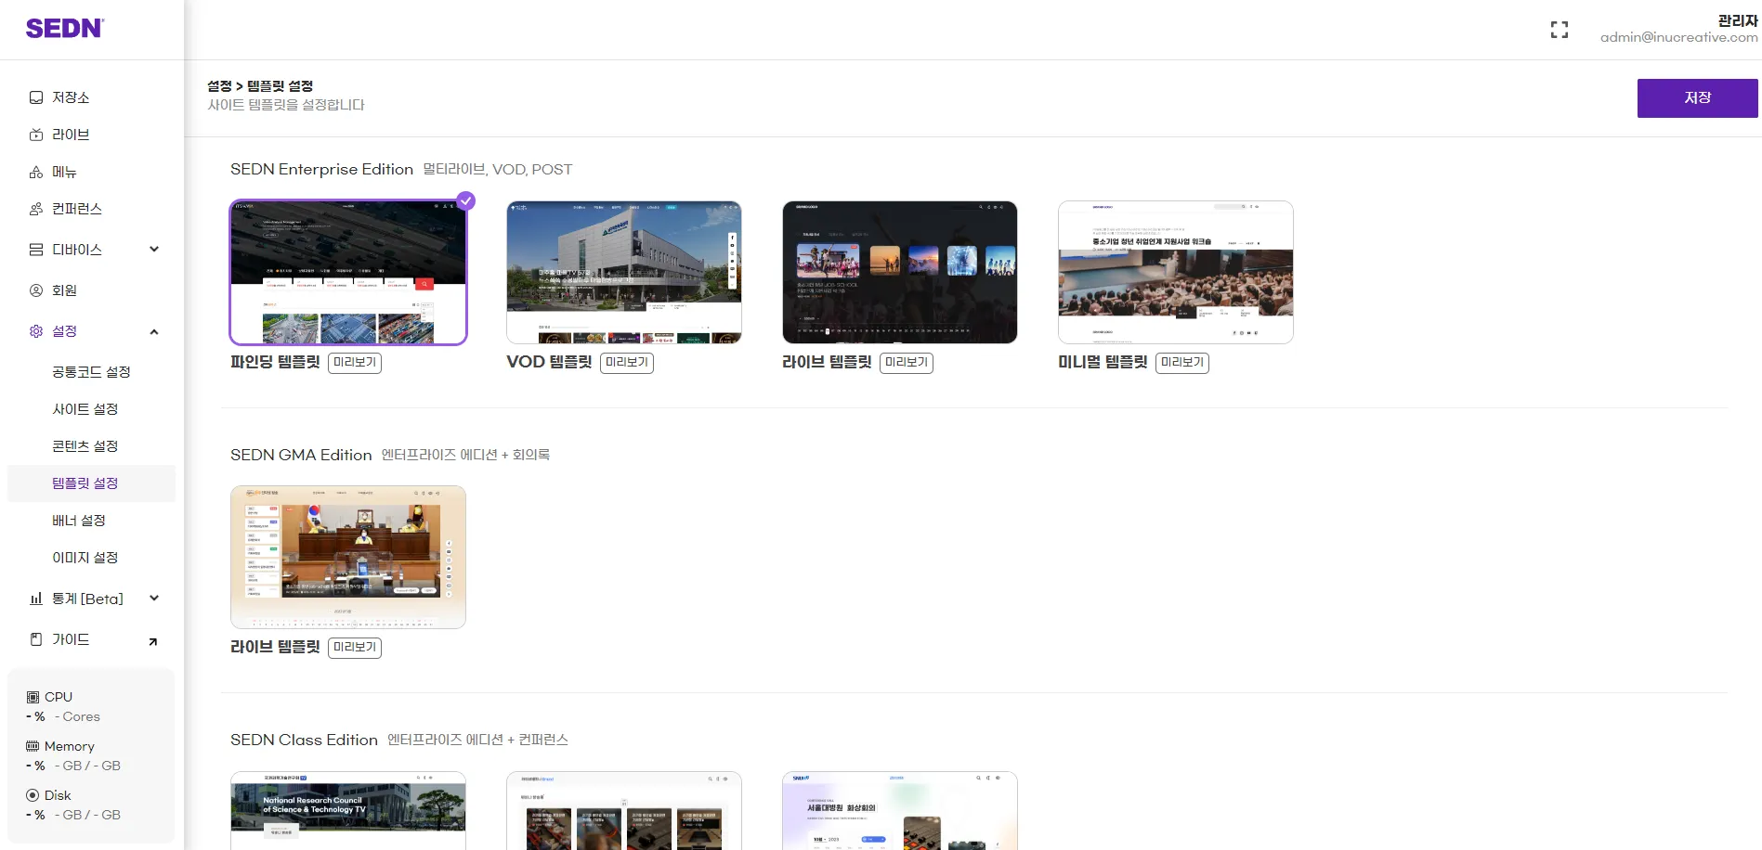Select the 미니멀 템플릿 thumbnail
The width and height of the screenshot is (1762, 850).
point(1176,273)
